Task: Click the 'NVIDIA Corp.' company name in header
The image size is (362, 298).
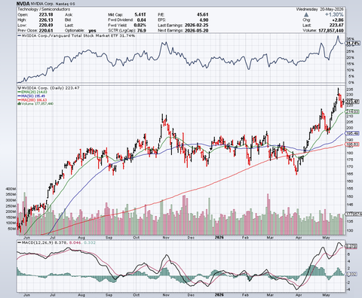Action: click(42, 4)
